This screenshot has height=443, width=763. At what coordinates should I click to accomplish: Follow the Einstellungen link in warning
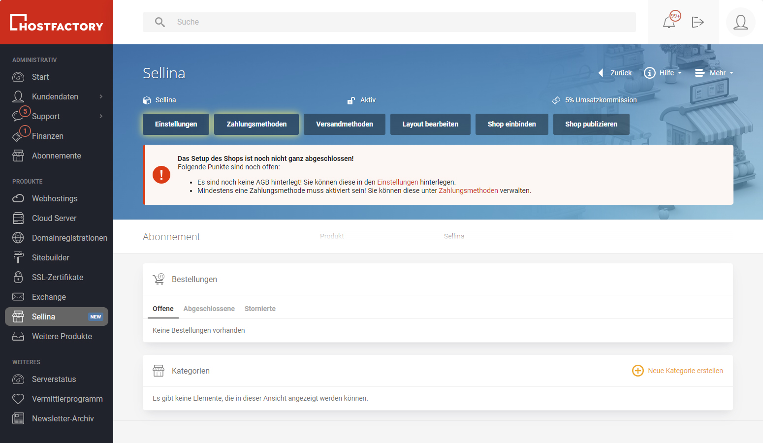[397, 182]
